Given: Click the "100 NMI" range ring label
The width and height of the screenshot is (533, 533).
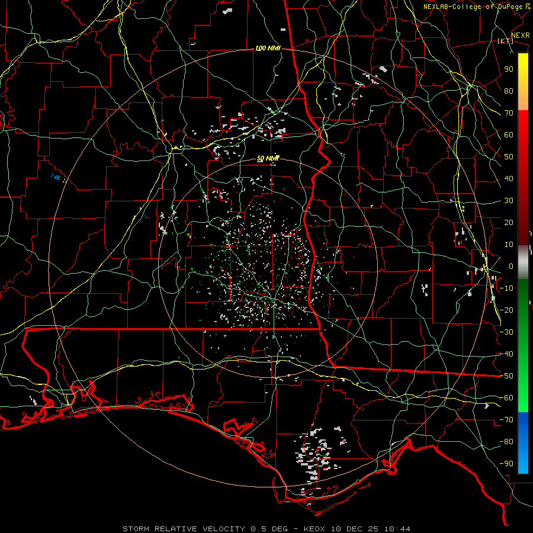Looking at the screenshot, I should click(x=268, y=49).
